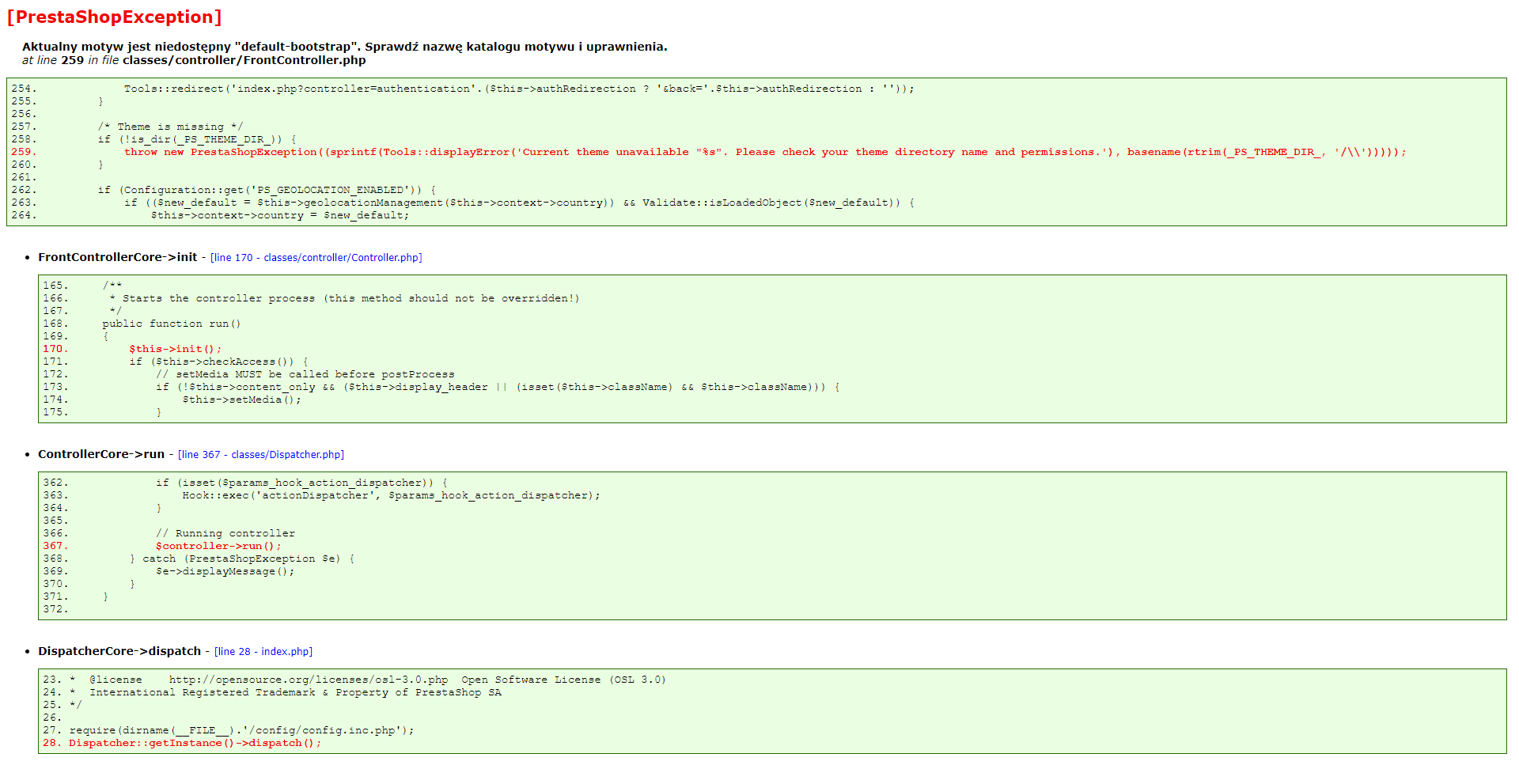Viewport: 1519px width, 784px height.
Task: Open the "line 28 - index.php" link
Action: [263, 652]
